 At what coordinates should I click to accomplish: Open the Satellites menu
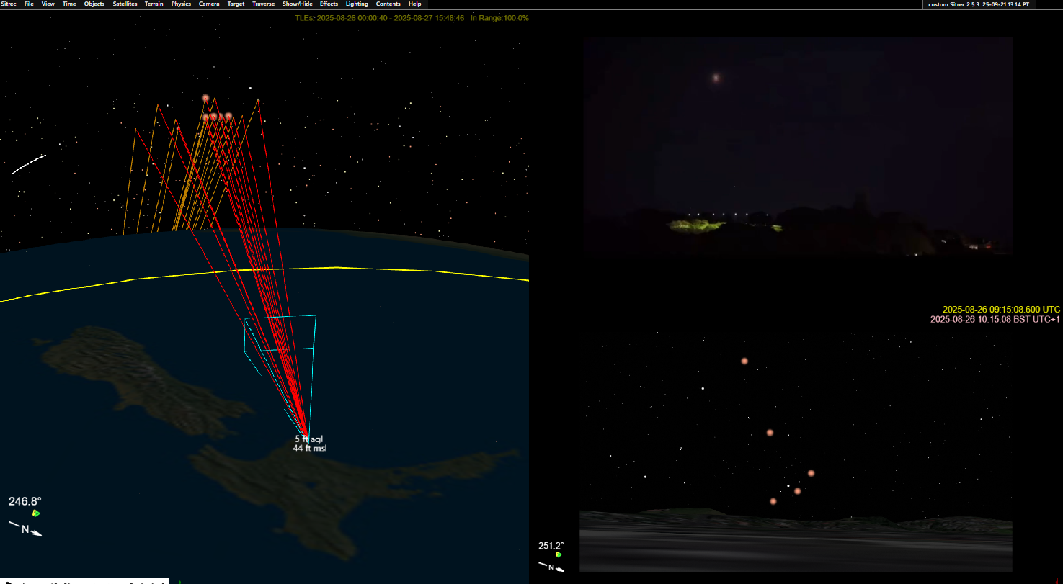click(125, 4)
